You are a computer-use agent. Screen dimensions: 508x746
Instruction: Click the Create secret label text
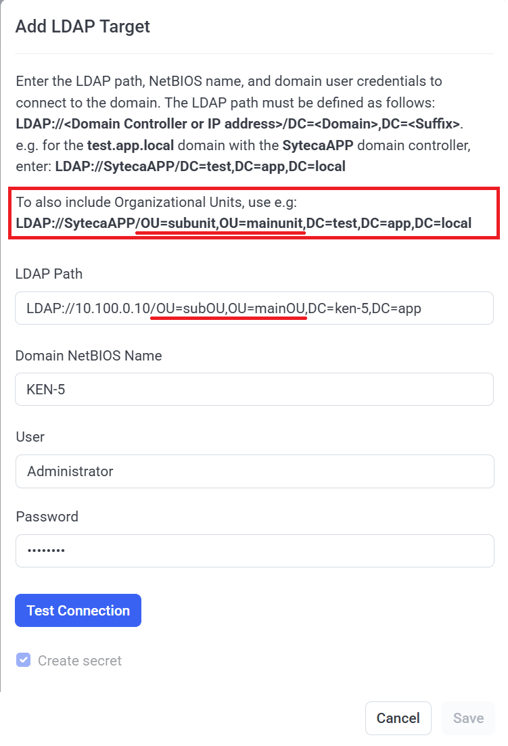[80, 660]
